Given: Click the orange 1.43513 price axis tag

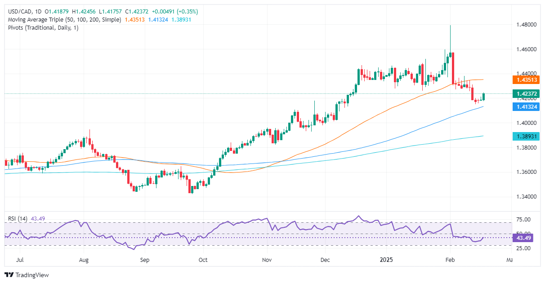Looking at the screenshot, I should 527,80.
